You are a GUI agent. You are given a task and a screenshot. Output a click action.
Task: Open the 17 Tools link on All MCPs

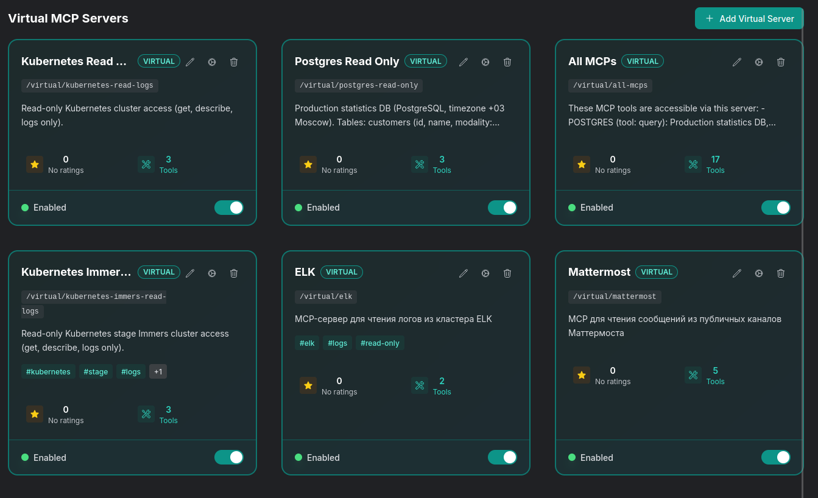[x=715, y=164]
